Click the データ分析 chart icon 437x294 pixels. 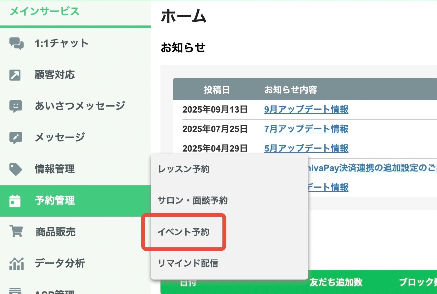16,263
